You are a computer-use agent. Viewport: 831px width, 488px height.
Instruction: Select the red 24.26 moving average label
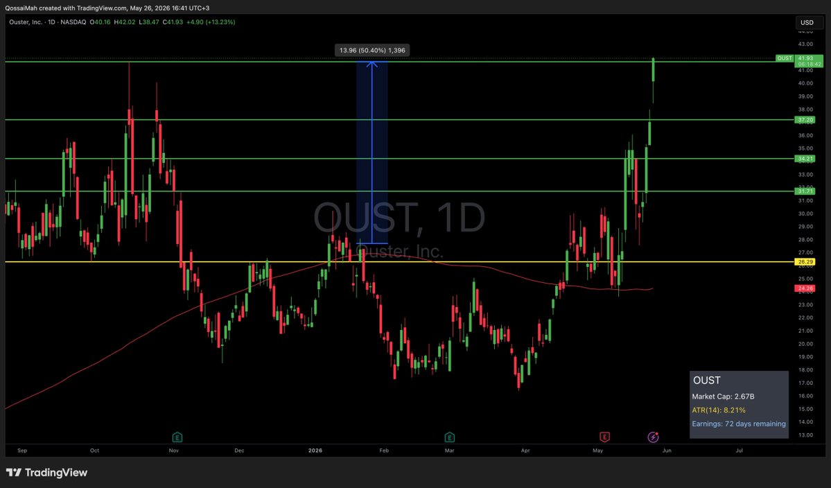(805, 289)
